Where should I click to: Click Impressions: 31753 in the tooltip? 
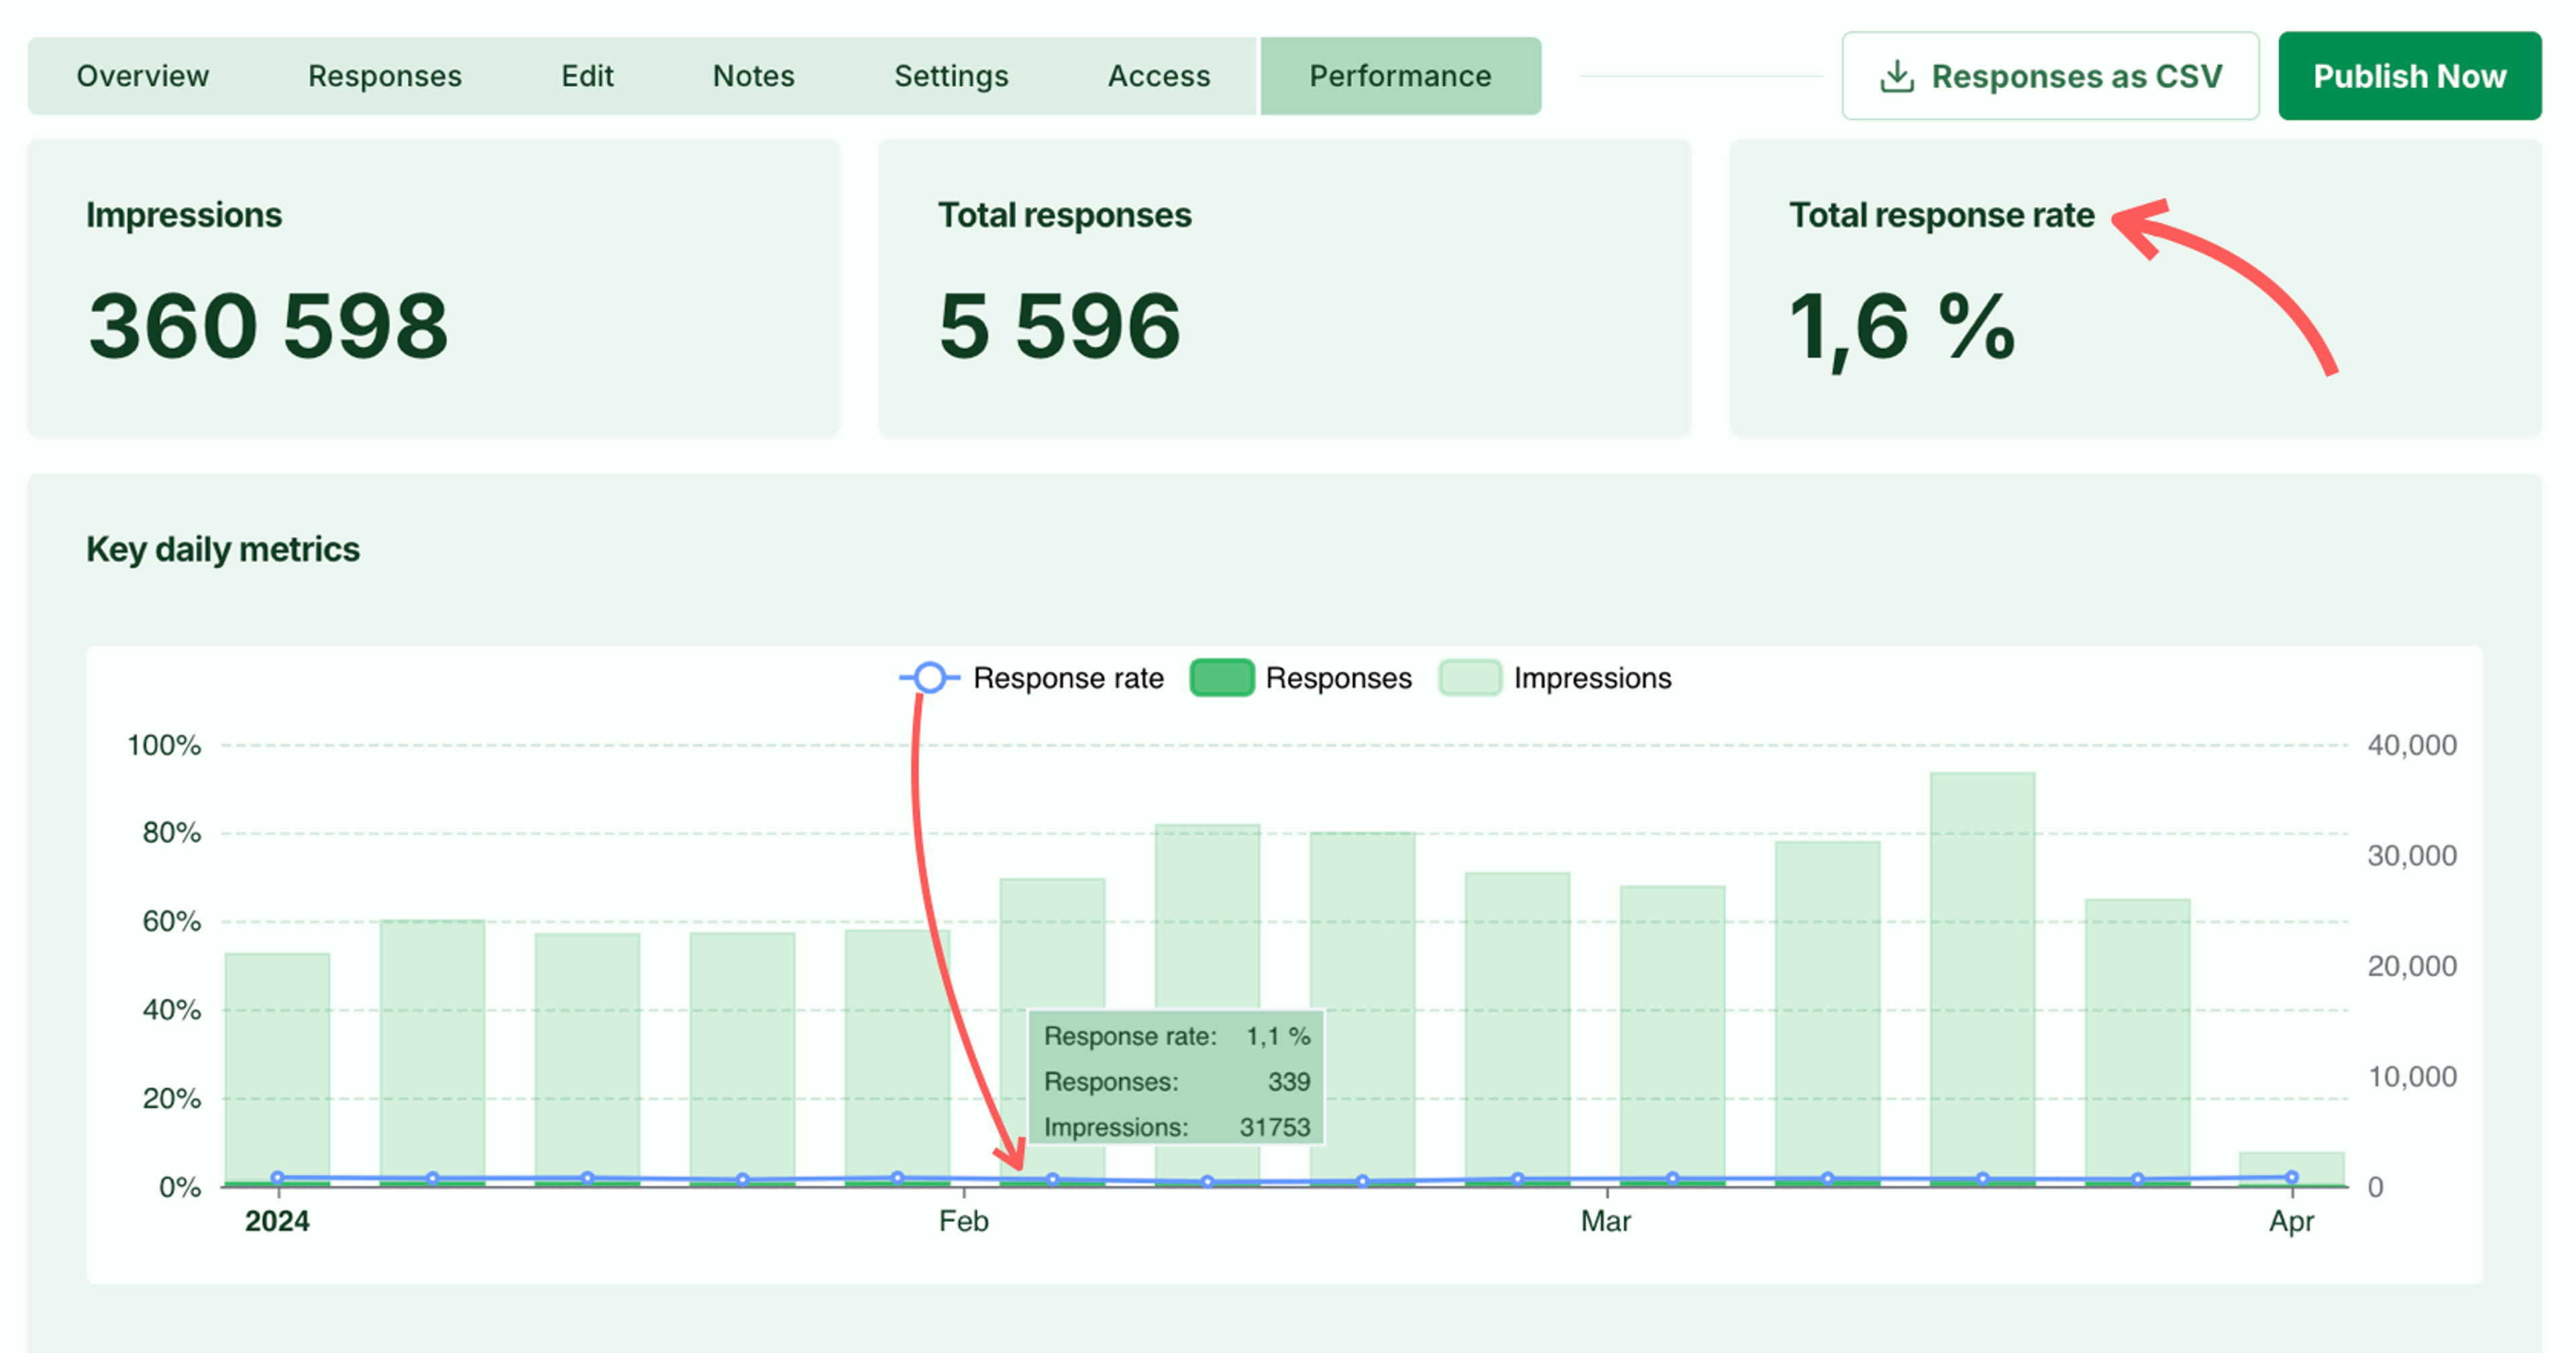1176,1127
